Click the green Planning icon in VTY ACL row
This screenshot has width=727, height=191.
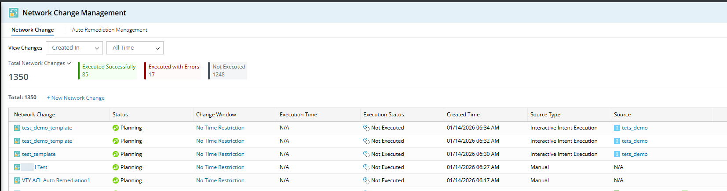coord(116,180)
